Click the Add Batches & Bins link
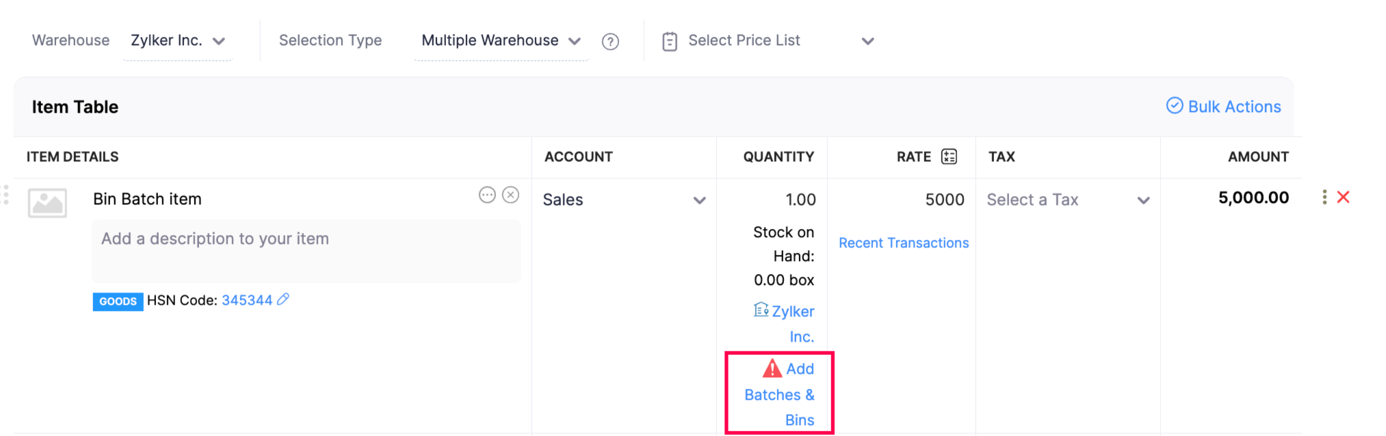This screenshot has width=1386, height=436. click(780, 395)
